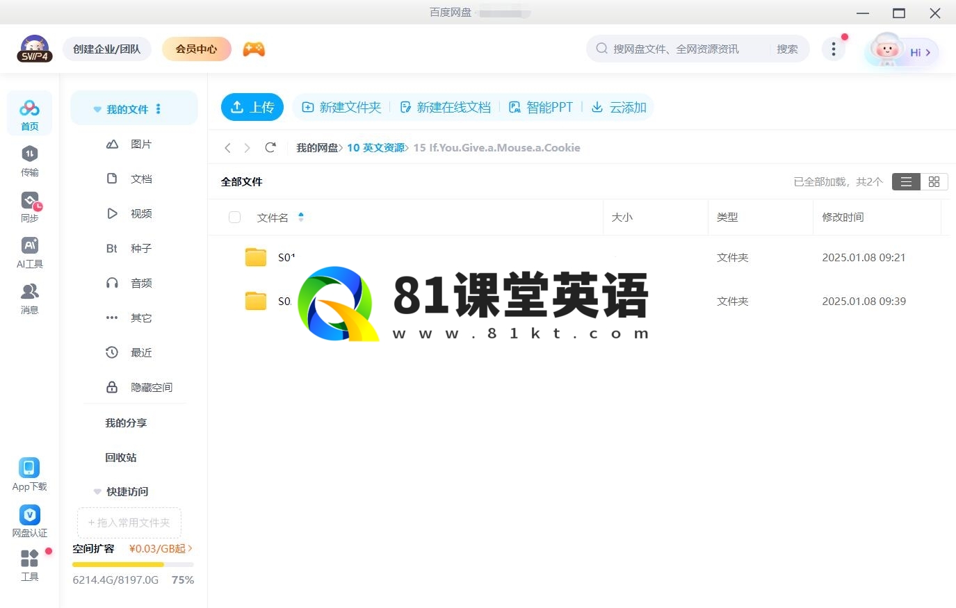Screen dimensions: 956x608
Task: Switch to grid view
Action: click(934, 181)
